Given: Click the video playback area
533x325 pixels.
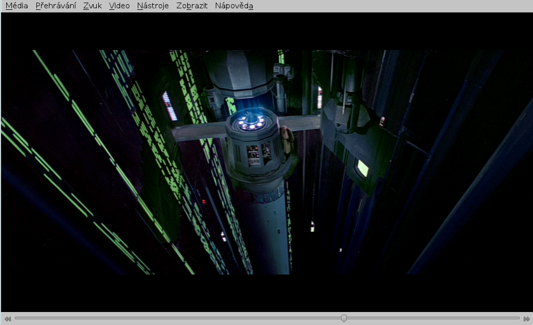Looking at the screenshot, I should [x=267, y=162].
